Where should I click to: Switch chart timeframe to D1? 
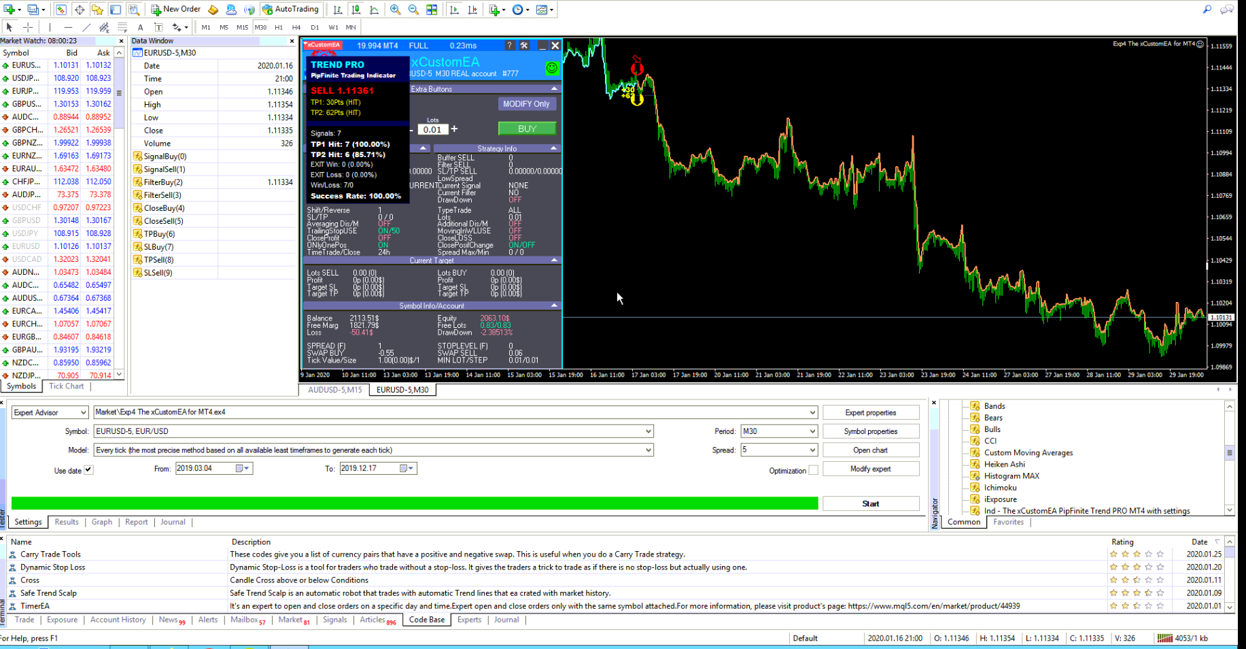point(315,27)
